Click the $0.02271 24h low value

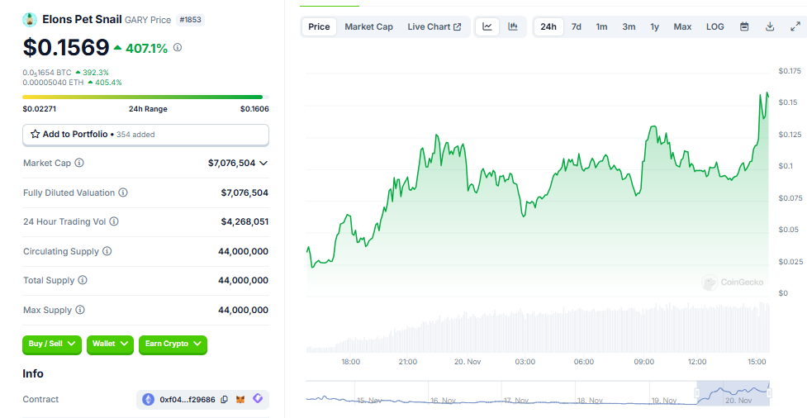pyautogui.click(x=40, y=108)
